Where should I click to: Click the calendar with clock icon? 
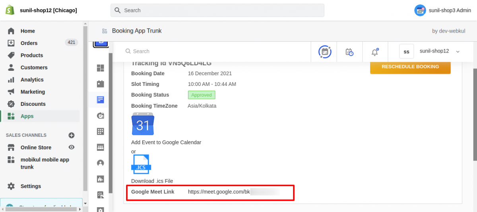[x=349, y=52]
